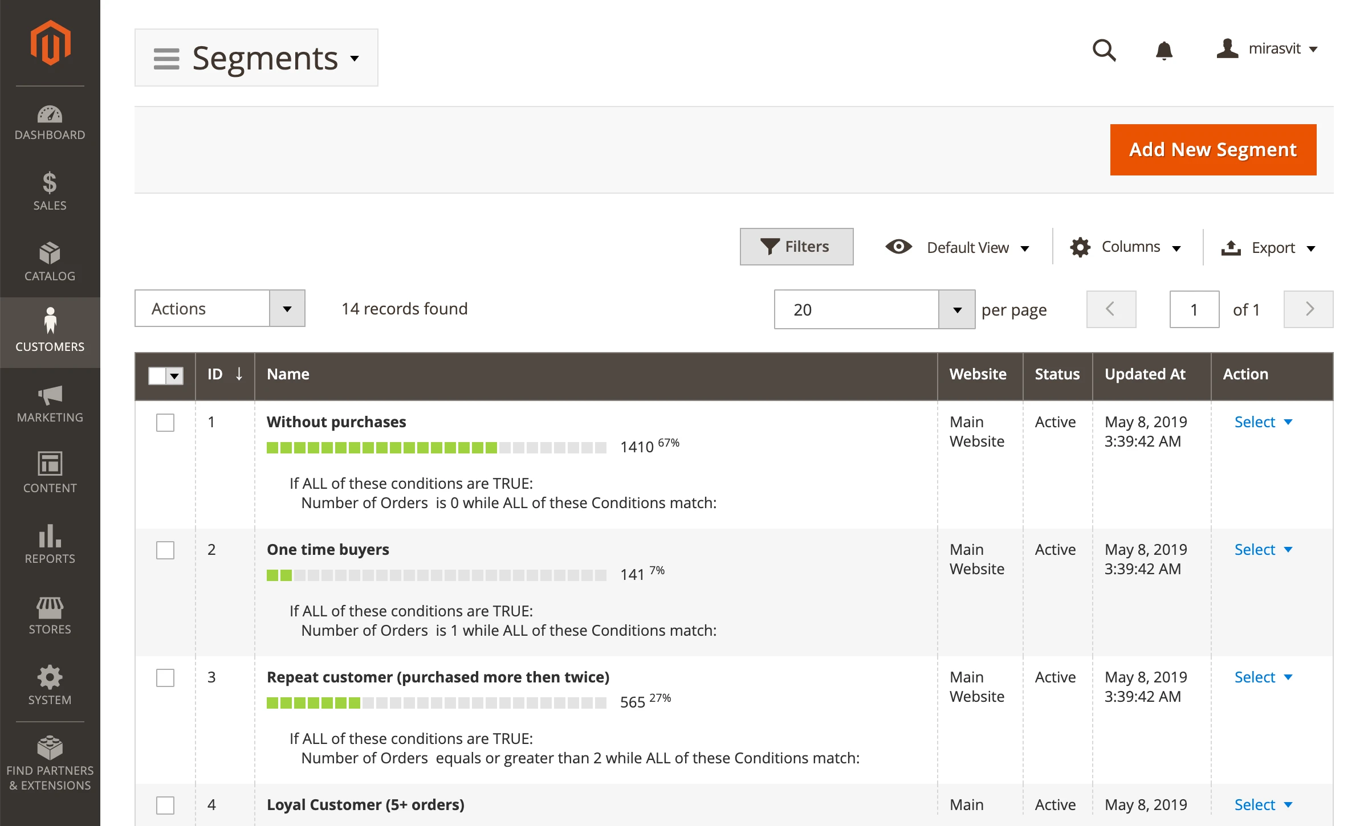
Task: Click the page number input field
Action: click(1194, 309)
